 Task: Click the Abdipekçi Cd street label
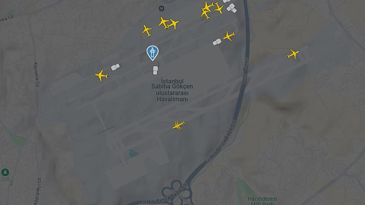point(38,191)
